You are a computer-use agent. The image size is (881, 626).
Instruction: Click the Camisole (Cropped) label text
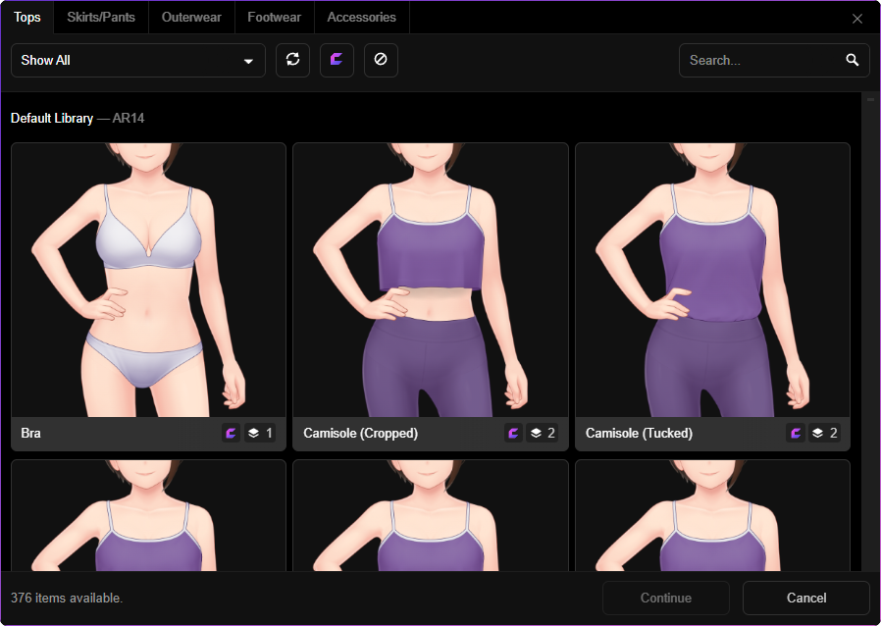tap(361, 434)
